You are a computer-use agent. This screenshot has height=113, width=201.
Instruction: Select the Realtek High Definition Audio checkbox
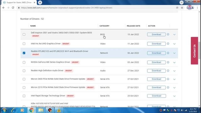tap(24, 71)
